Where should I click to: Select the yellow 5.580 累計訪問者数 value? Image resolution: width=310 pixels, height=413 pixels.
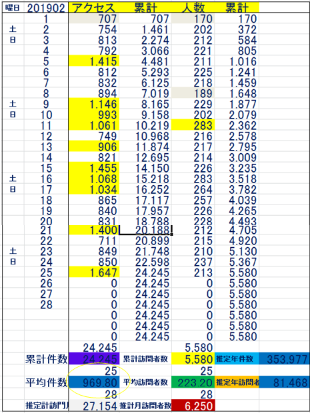point(193,359)
